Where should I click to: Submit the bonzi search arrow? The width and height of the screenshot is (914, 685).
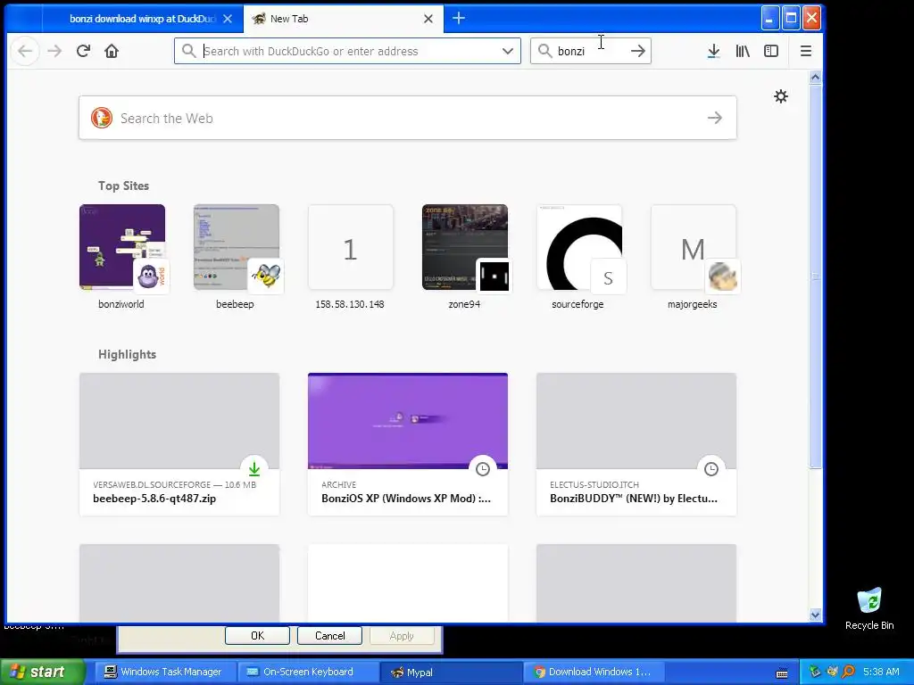(x=638, y=51)
